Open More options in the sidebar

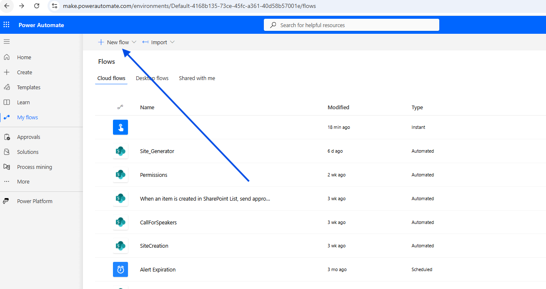pyautogui.click(x=23, y=182)
